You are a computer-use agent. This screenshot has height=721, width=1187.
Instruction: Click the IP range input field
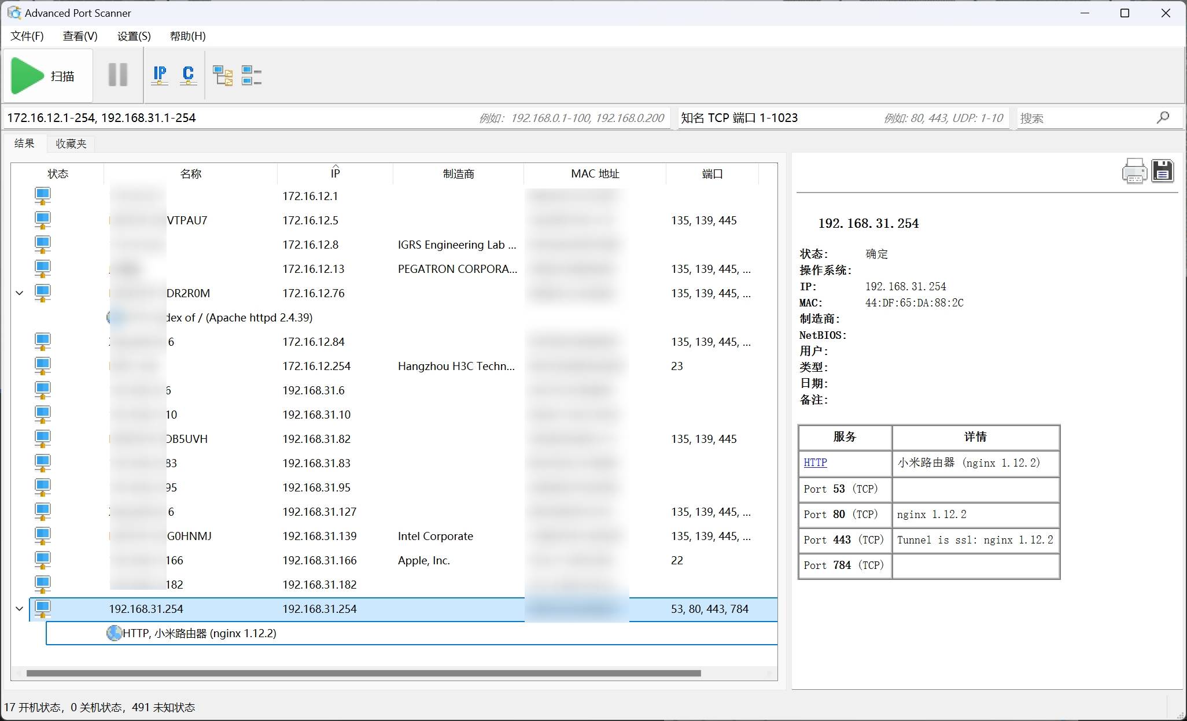pyautogui.click(x=231, y=118)
